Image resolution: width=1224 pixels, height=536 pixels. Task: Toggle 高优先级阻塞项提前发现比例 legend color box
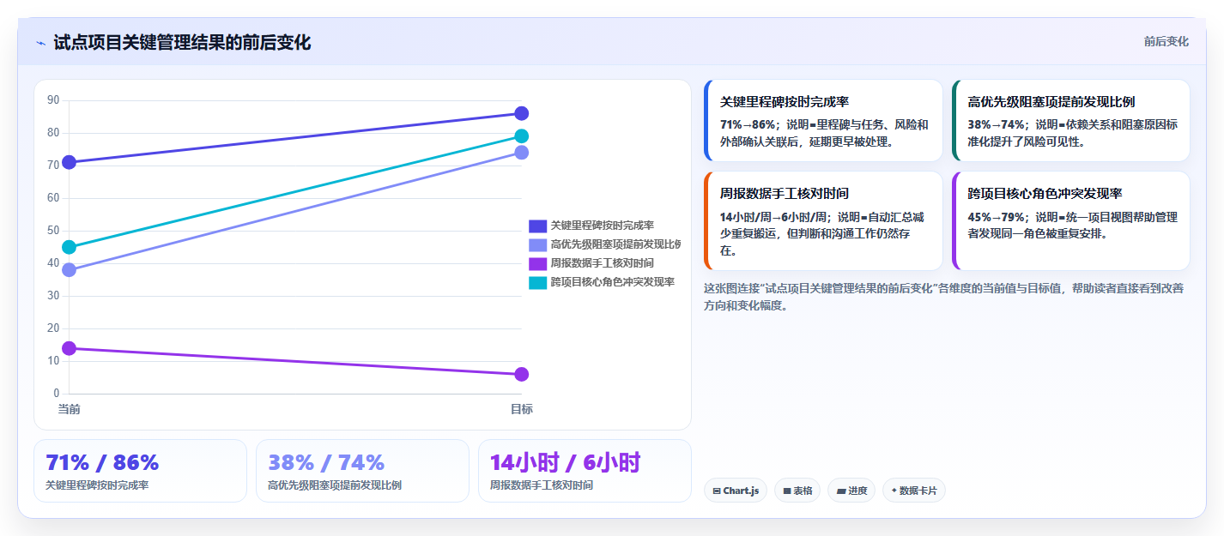(x=537, y=244)
